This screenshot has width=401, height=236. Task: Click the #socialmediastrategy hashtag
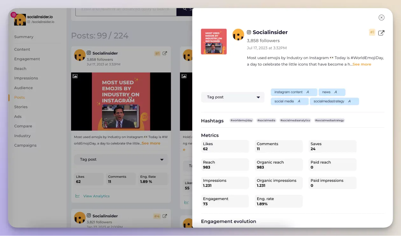[x=329, y=121]
